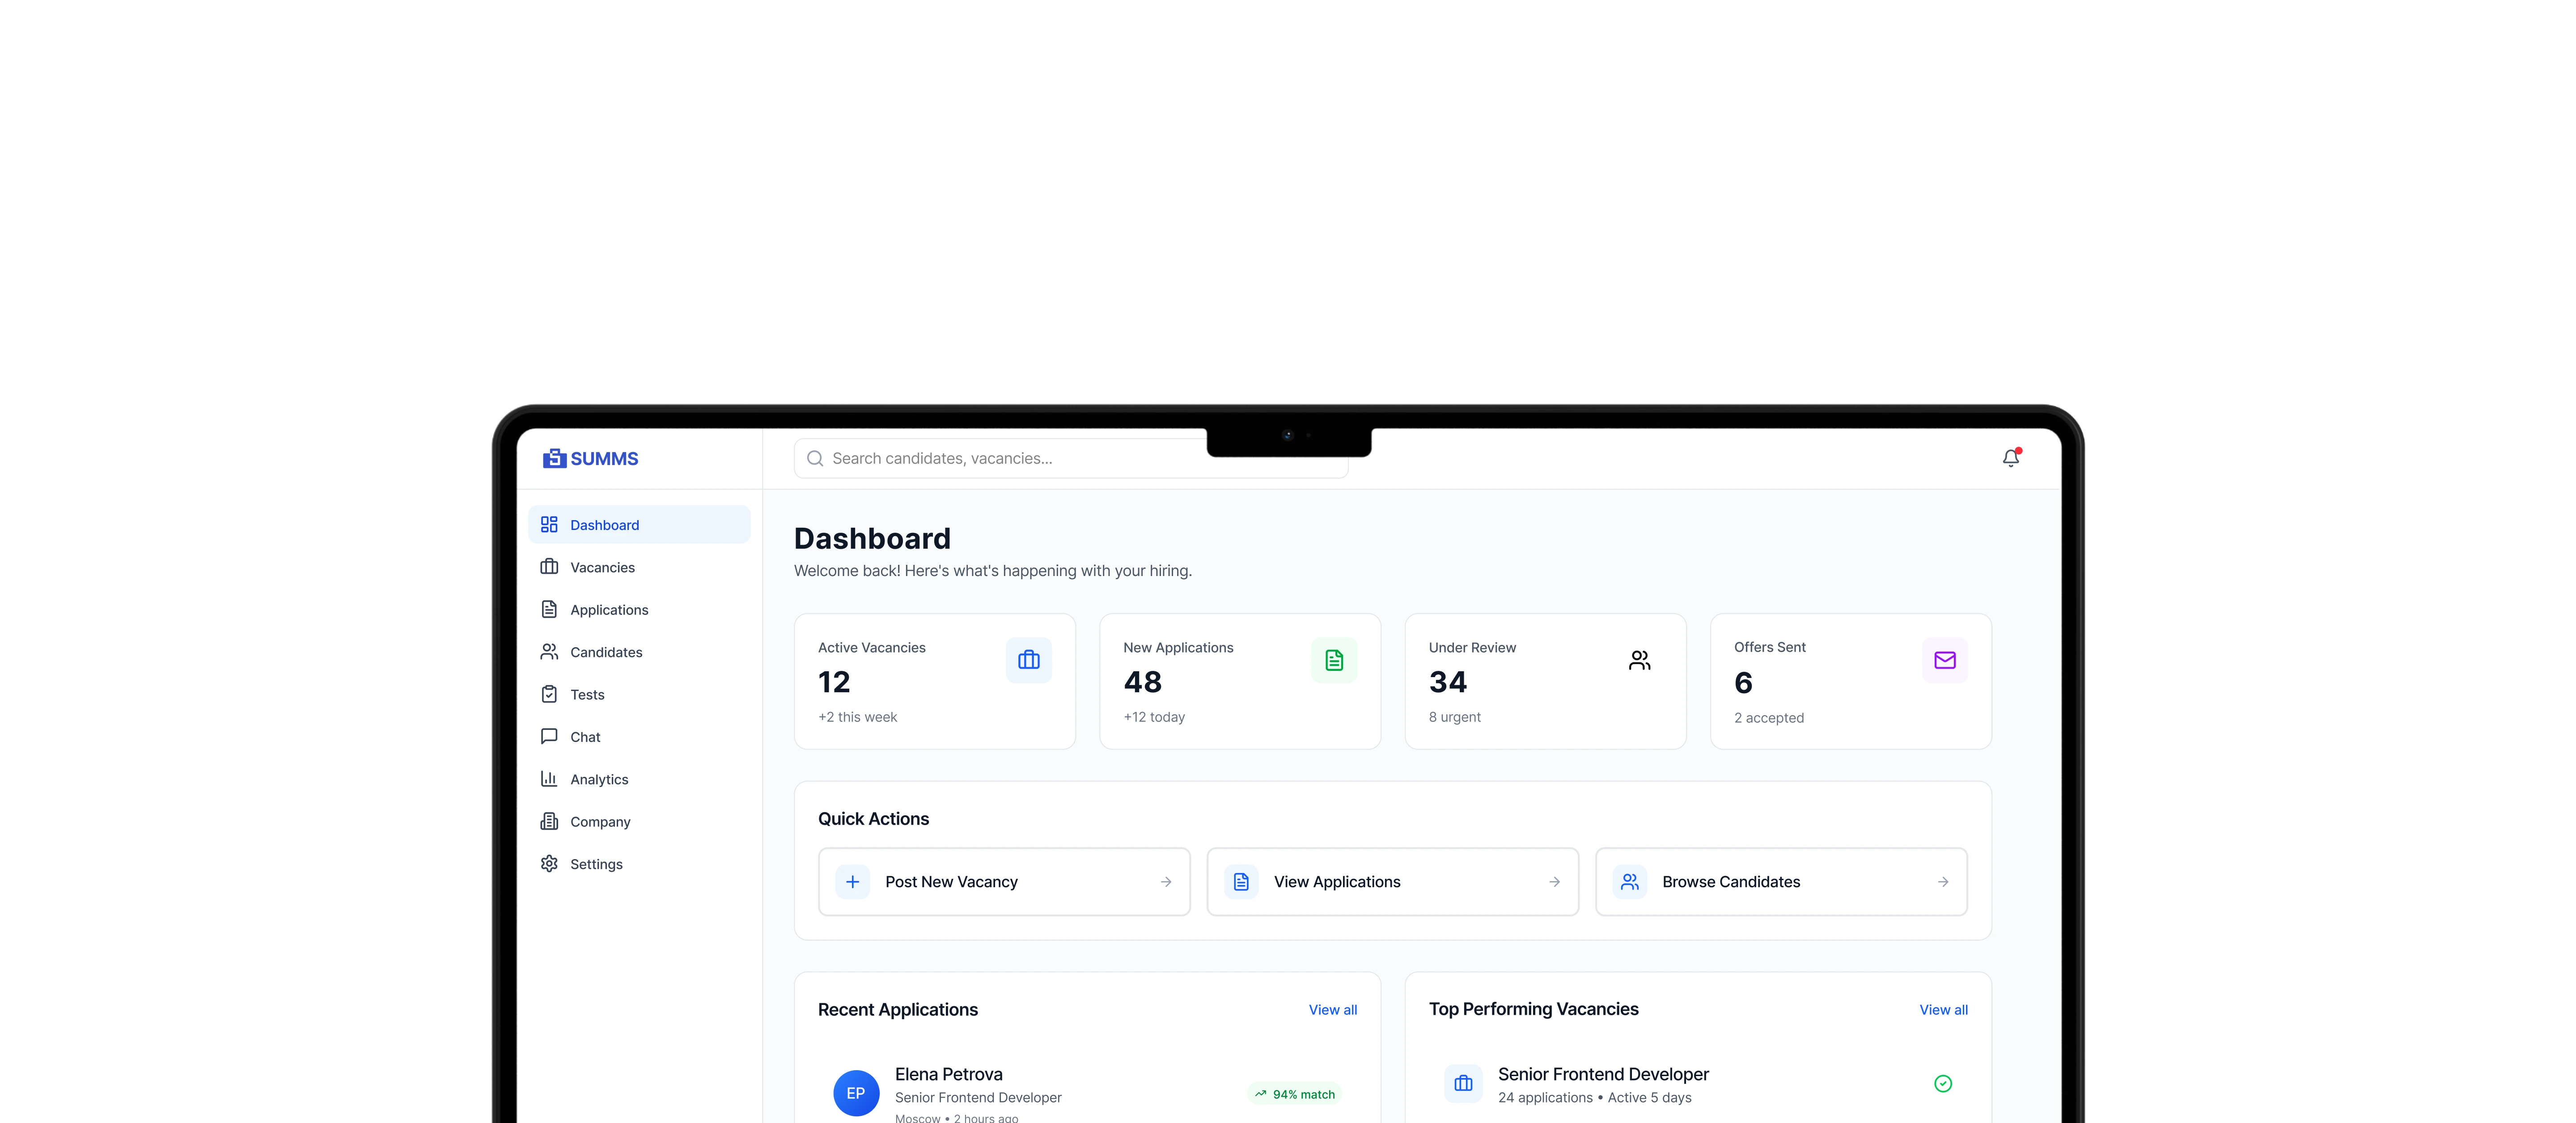Navigate to Candidates in the sidebar
This screenshot has width=2576, height=1123.
click(x=639, y=652)
